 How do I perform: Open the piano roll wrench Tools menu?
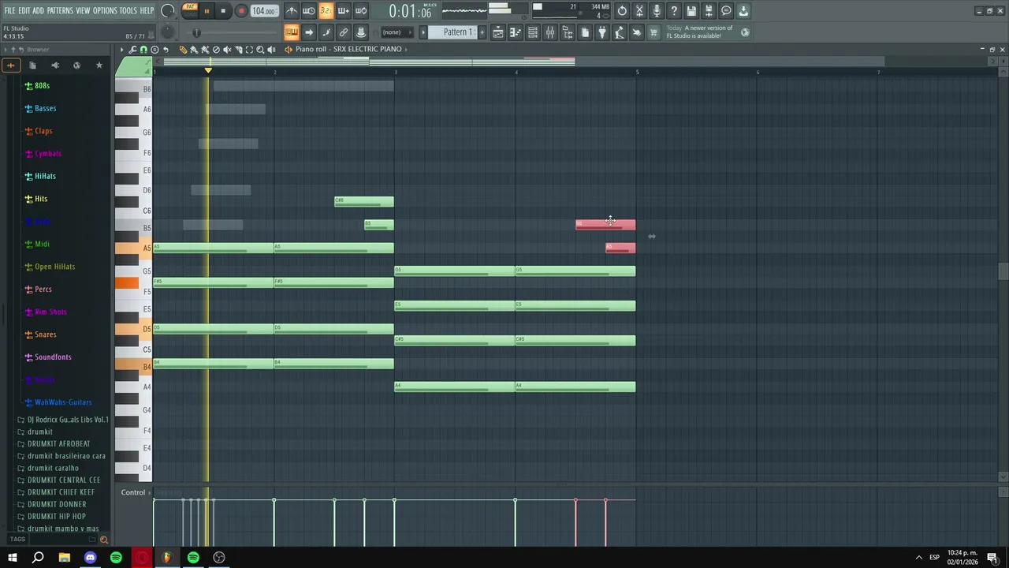tap(132, 49)
